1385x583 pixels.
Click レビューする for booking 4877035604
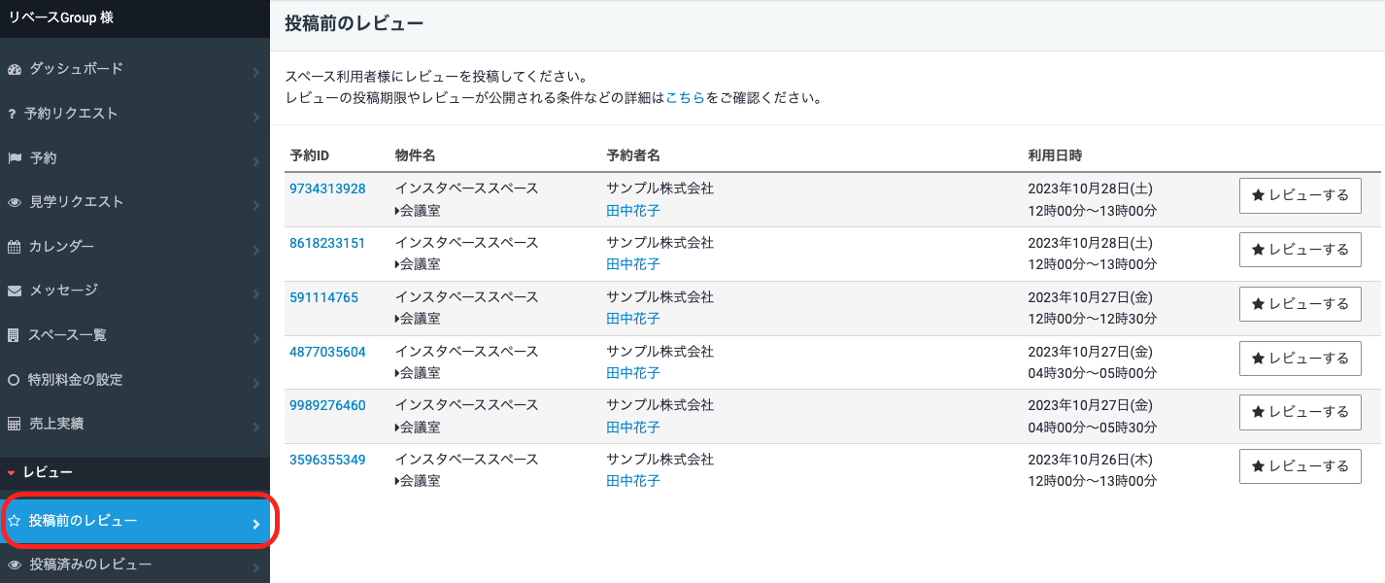coord(1301,359)
